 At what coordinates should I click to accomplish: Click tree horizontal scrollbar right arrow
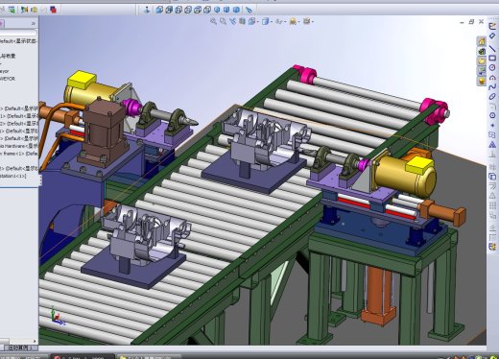pos(35,341)
